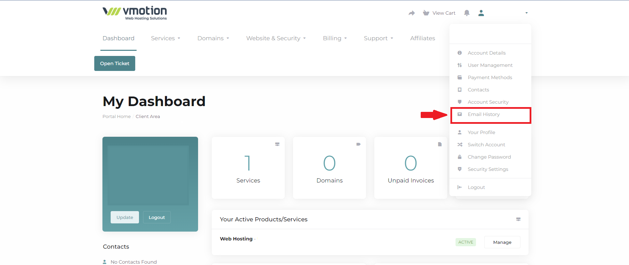The image size is (629, 265).
Task: Click the Account Details info icon
Action: pyautogui.click(x=460, y=53)
